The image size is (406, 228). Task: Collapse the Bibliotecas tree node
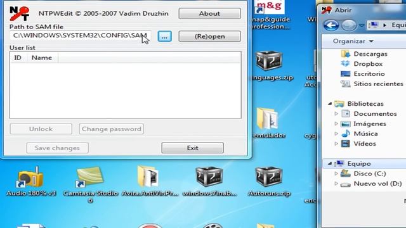tap(330, 104)
